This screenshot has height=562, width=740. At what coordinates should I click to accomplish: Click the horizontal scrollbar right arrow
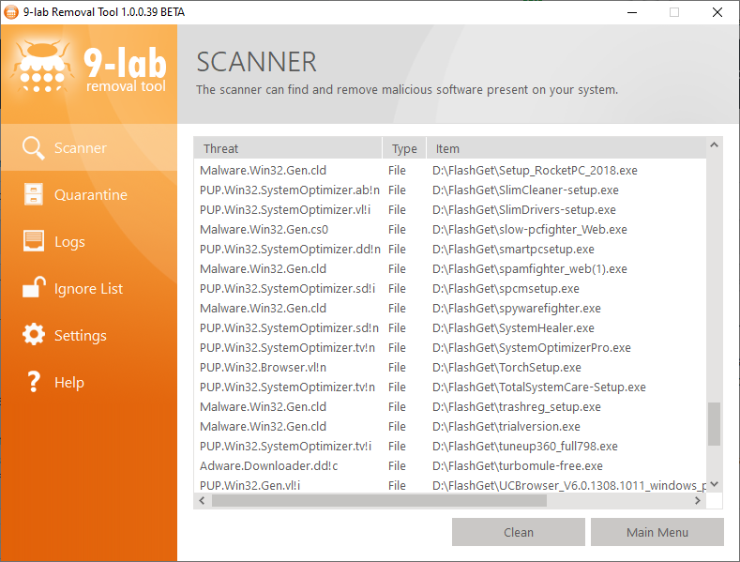[x=698, y=501]
